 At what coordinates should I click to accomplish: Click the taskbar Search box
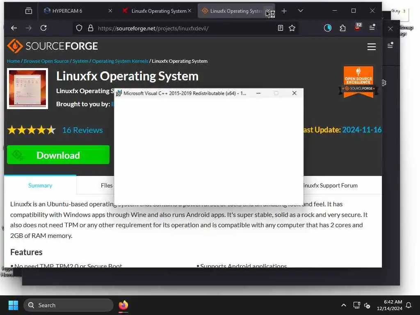(x=68, y=305)
